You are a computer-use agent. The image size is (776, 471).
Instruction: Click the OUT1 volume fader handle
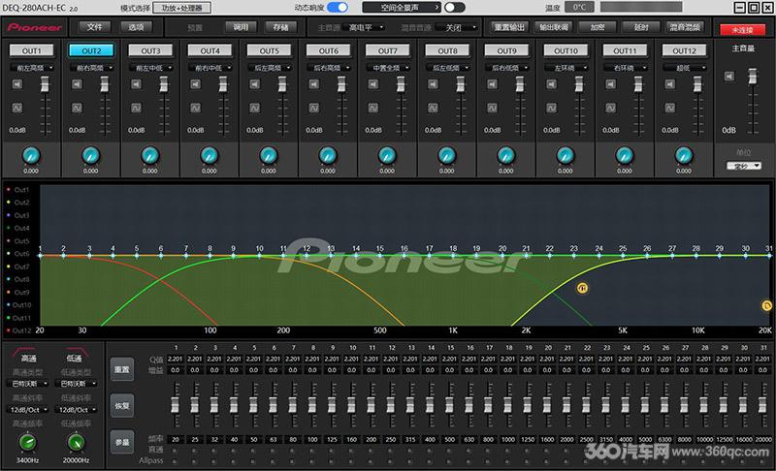coord(45,84)
